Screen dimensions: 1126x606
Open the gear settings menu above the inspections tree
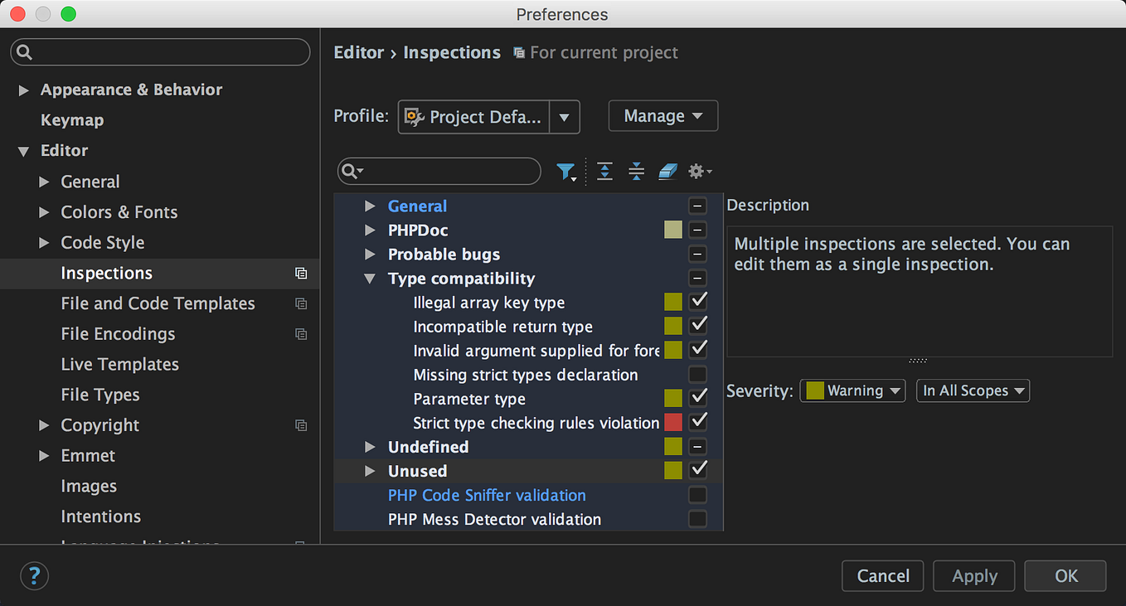(696, 171)
